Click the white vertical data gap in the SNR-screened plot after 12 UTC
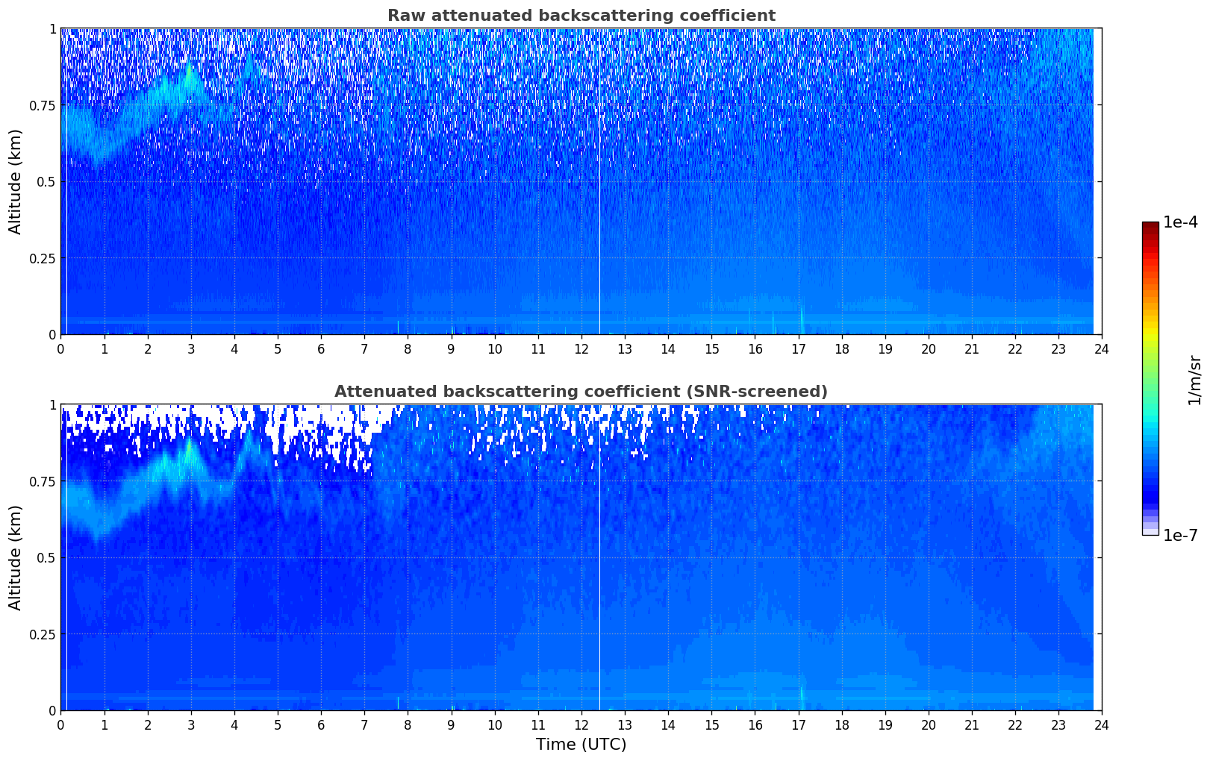Screen dimensions: 1210x761 pos(599,557)
